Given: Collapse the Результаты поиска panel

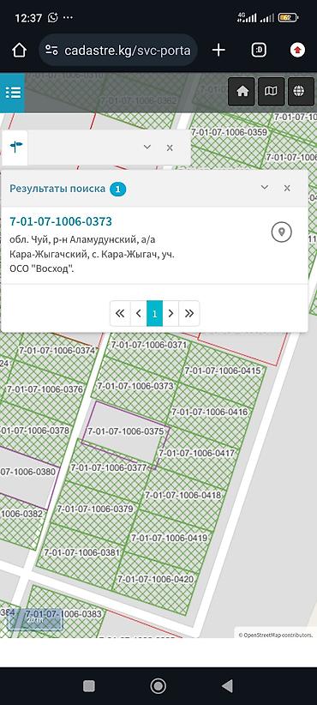Looking at the screenshot, I should (x=265, y=188).
